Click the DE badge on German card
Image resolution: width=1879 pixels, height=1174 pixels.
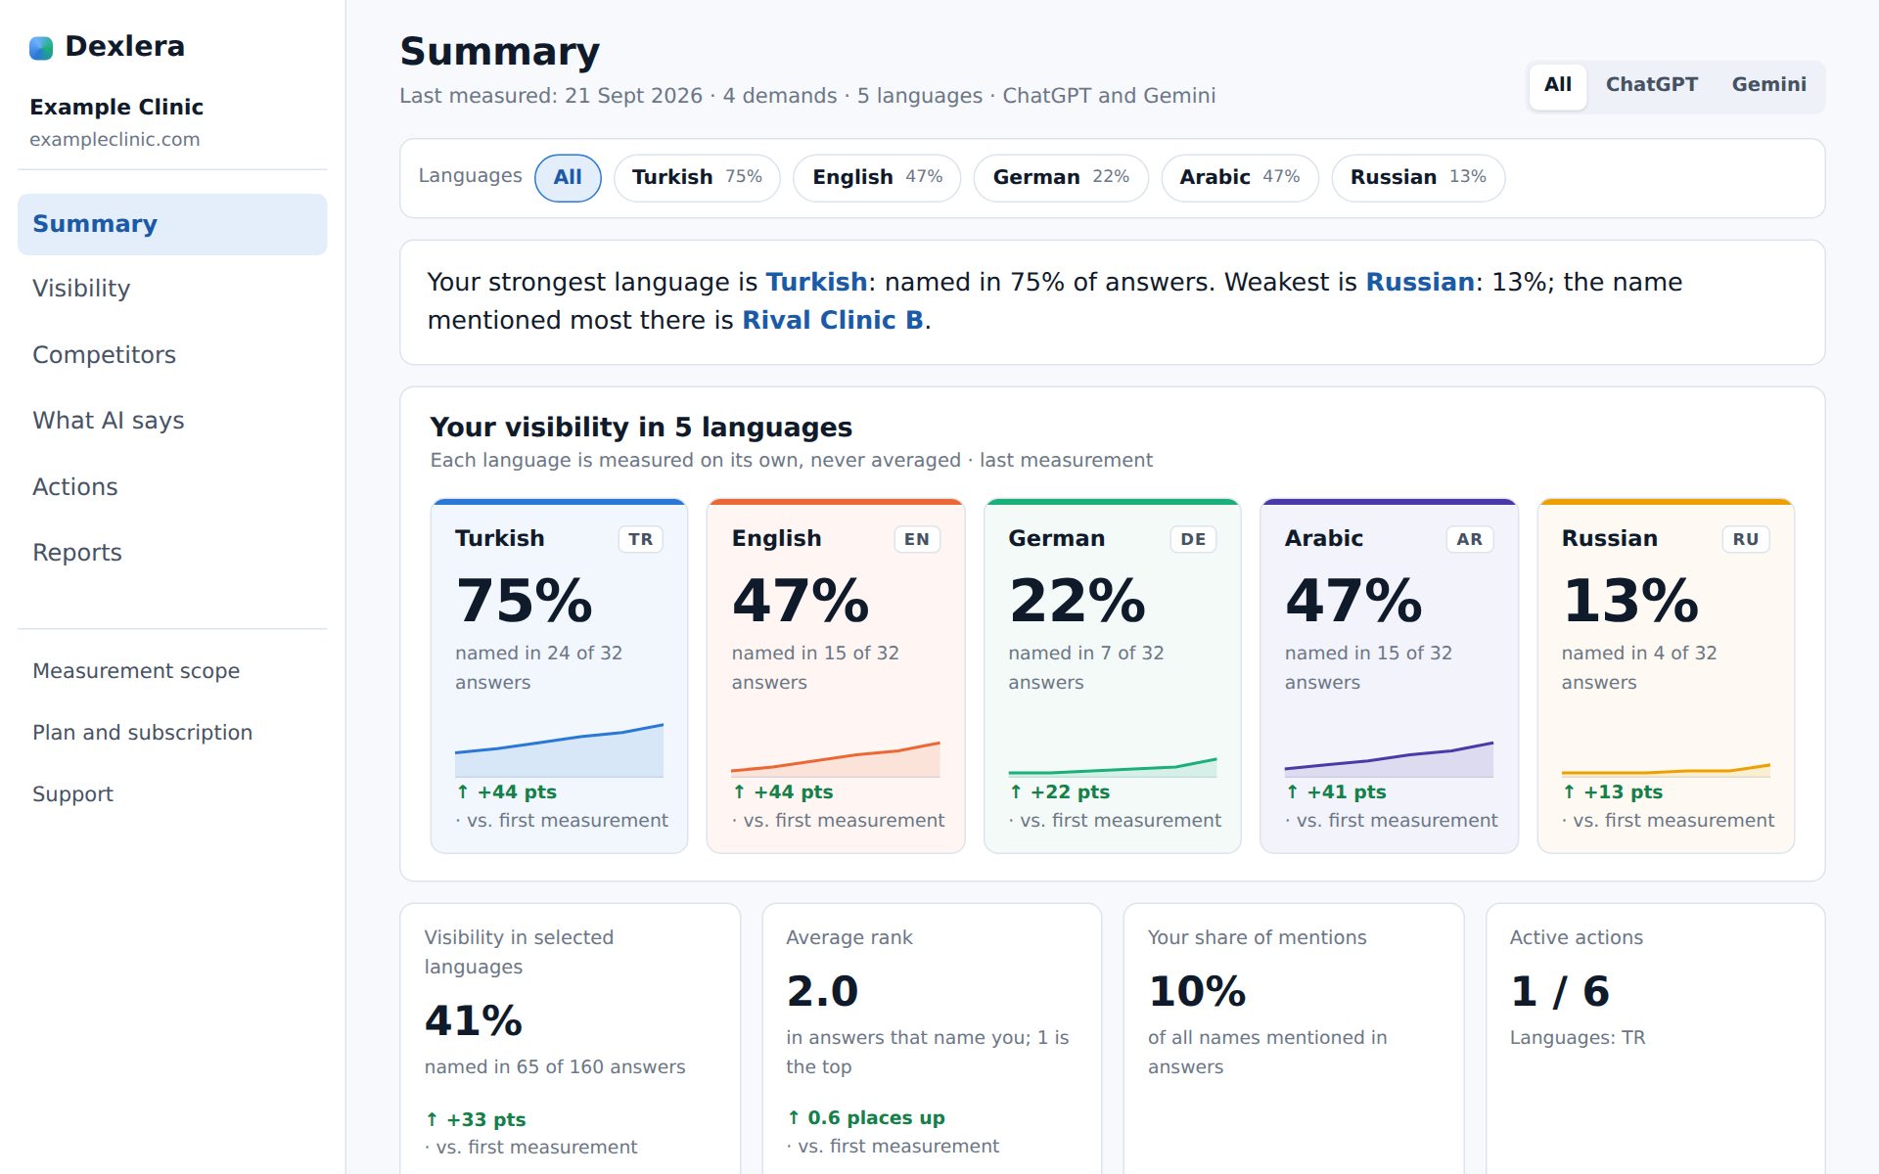(x=1193, y=540)
